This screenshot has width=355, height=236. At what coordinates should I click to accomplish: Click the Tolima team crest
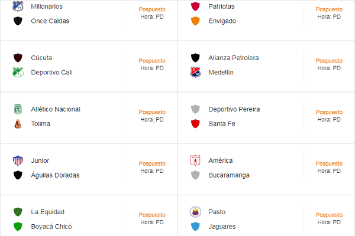(x=18, y=124)
